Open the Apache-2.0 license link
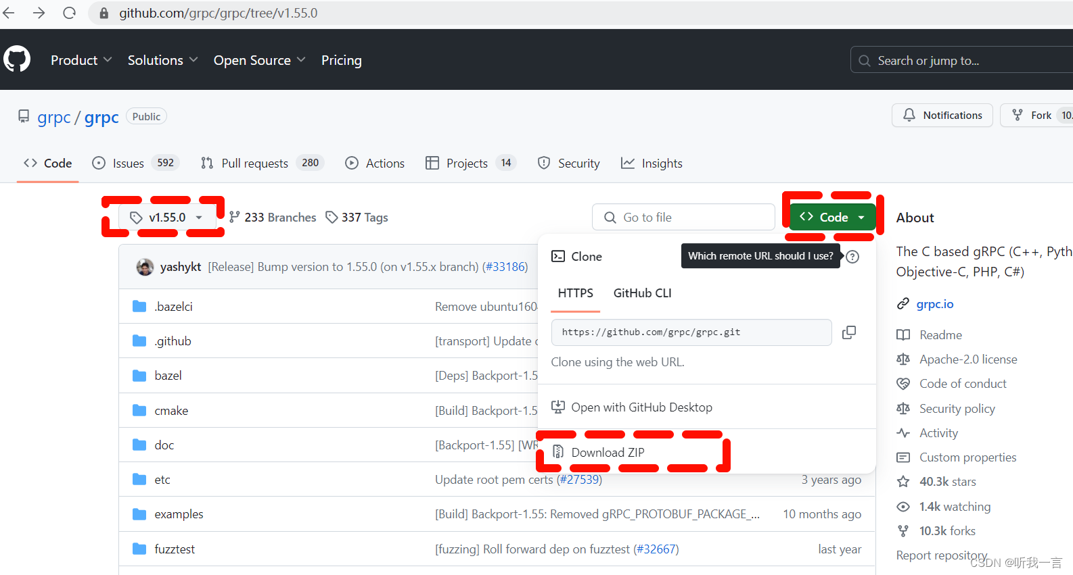This screenshot has width=1073, height=575. coord(968,359)
